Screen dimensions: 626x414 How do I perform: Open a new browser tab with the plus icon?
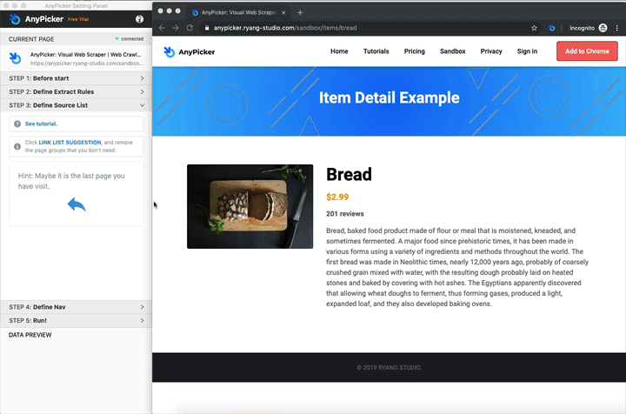300,13
